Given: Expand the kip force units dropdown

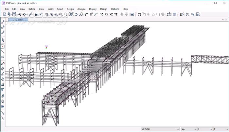Looking at the screenshot, I should [188, 129].
